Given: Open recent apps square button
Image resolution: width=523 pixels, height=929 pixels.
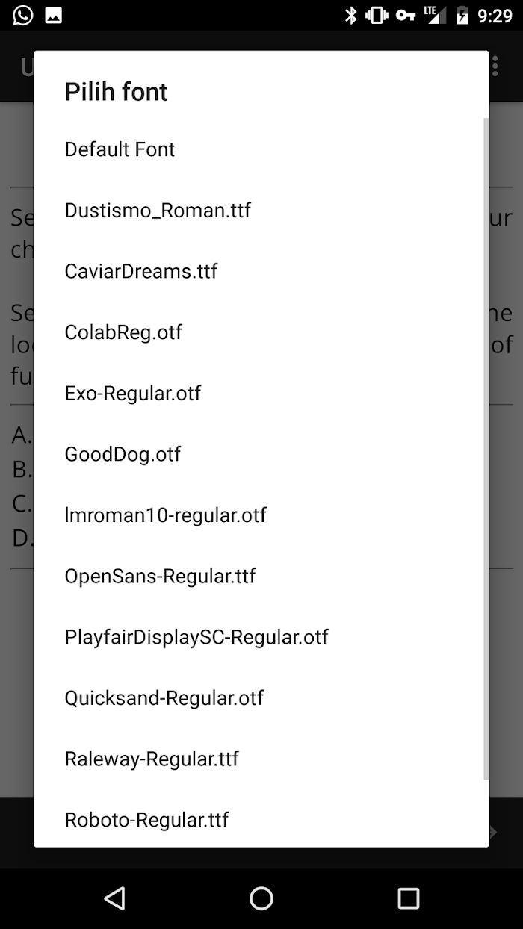Looking at the screenshot, I should coord(408,898).
